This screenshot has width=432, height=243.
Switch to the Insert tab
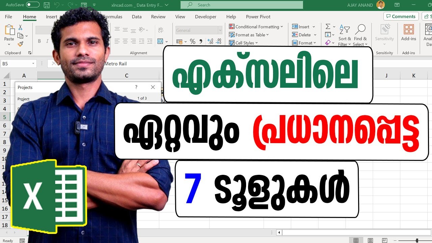(51, 17)
